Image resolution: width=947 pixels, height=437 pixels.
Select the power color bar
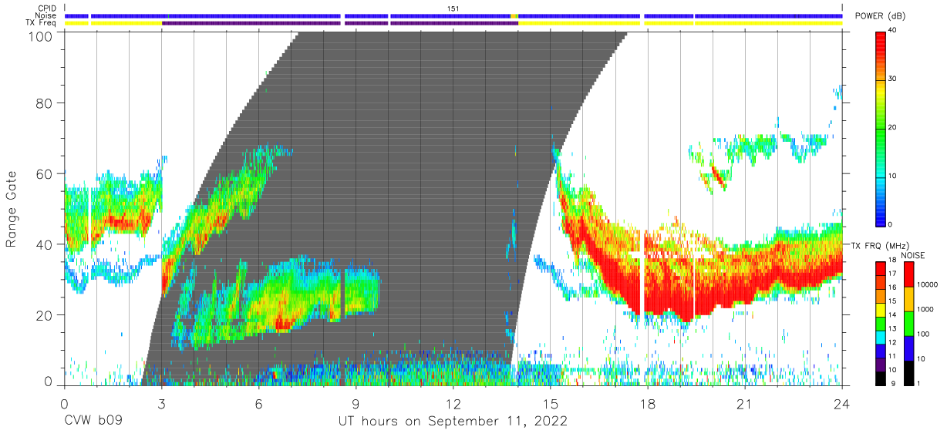[881, 128]
